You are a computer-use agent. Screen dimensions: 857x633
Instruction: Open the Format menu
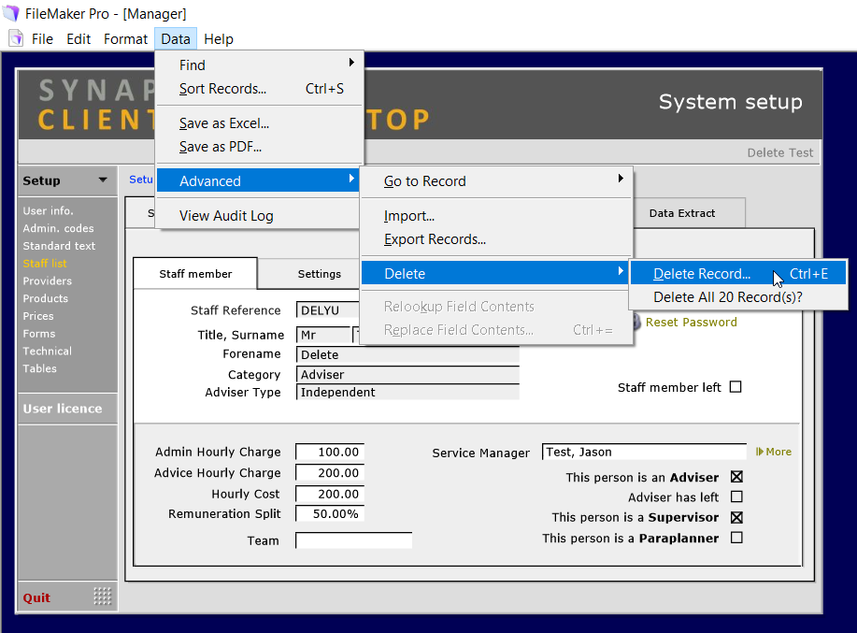[126, 39]
